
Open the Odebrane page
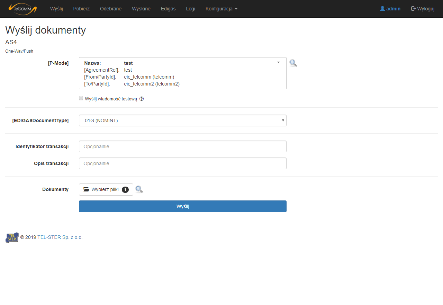(x=111, y=9)
